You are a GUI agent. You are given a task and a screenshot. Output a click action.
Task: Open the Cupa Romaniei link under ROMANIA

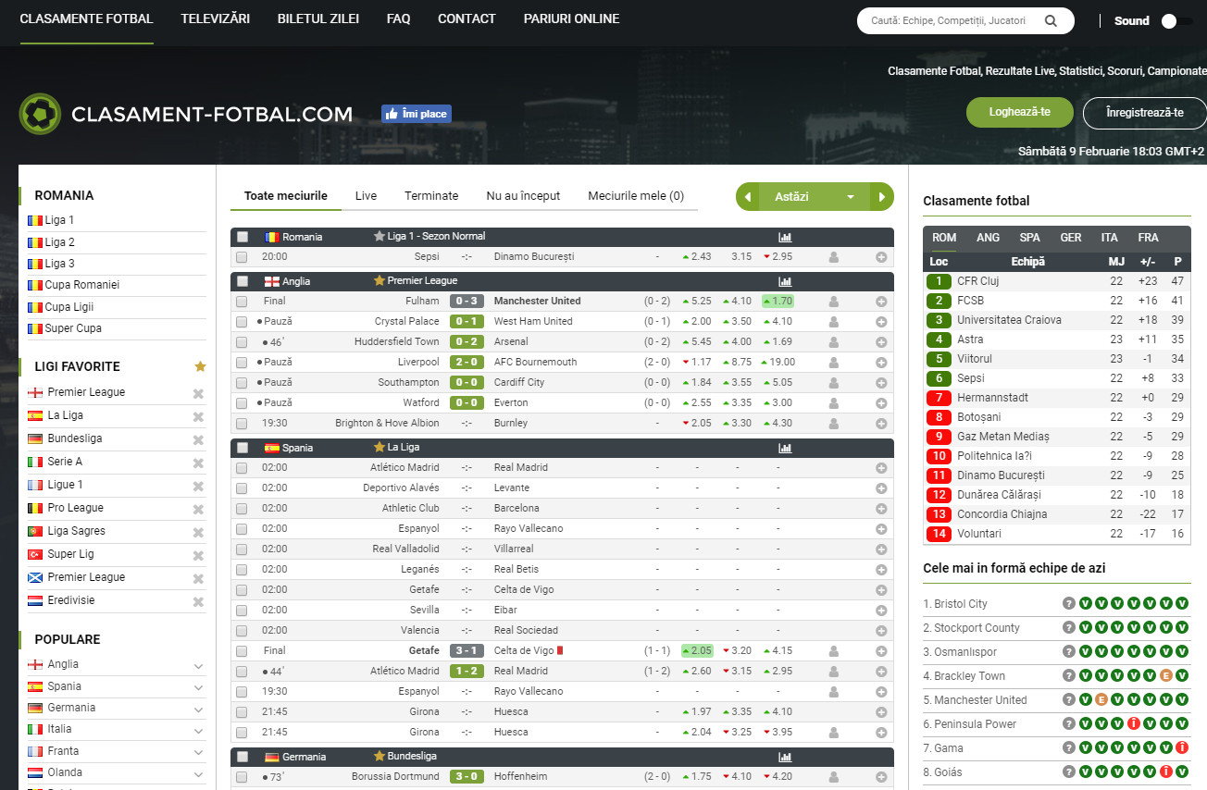pos(82,285)
